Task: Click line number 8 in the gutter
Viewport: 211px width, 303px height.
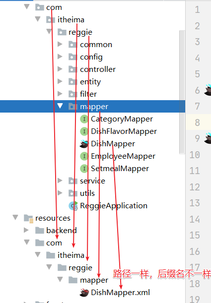Action: tap(197, 122)
